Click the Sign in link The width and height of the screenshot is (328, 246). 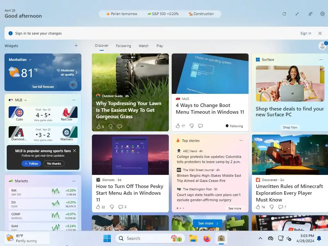click(x=306, y=33)
